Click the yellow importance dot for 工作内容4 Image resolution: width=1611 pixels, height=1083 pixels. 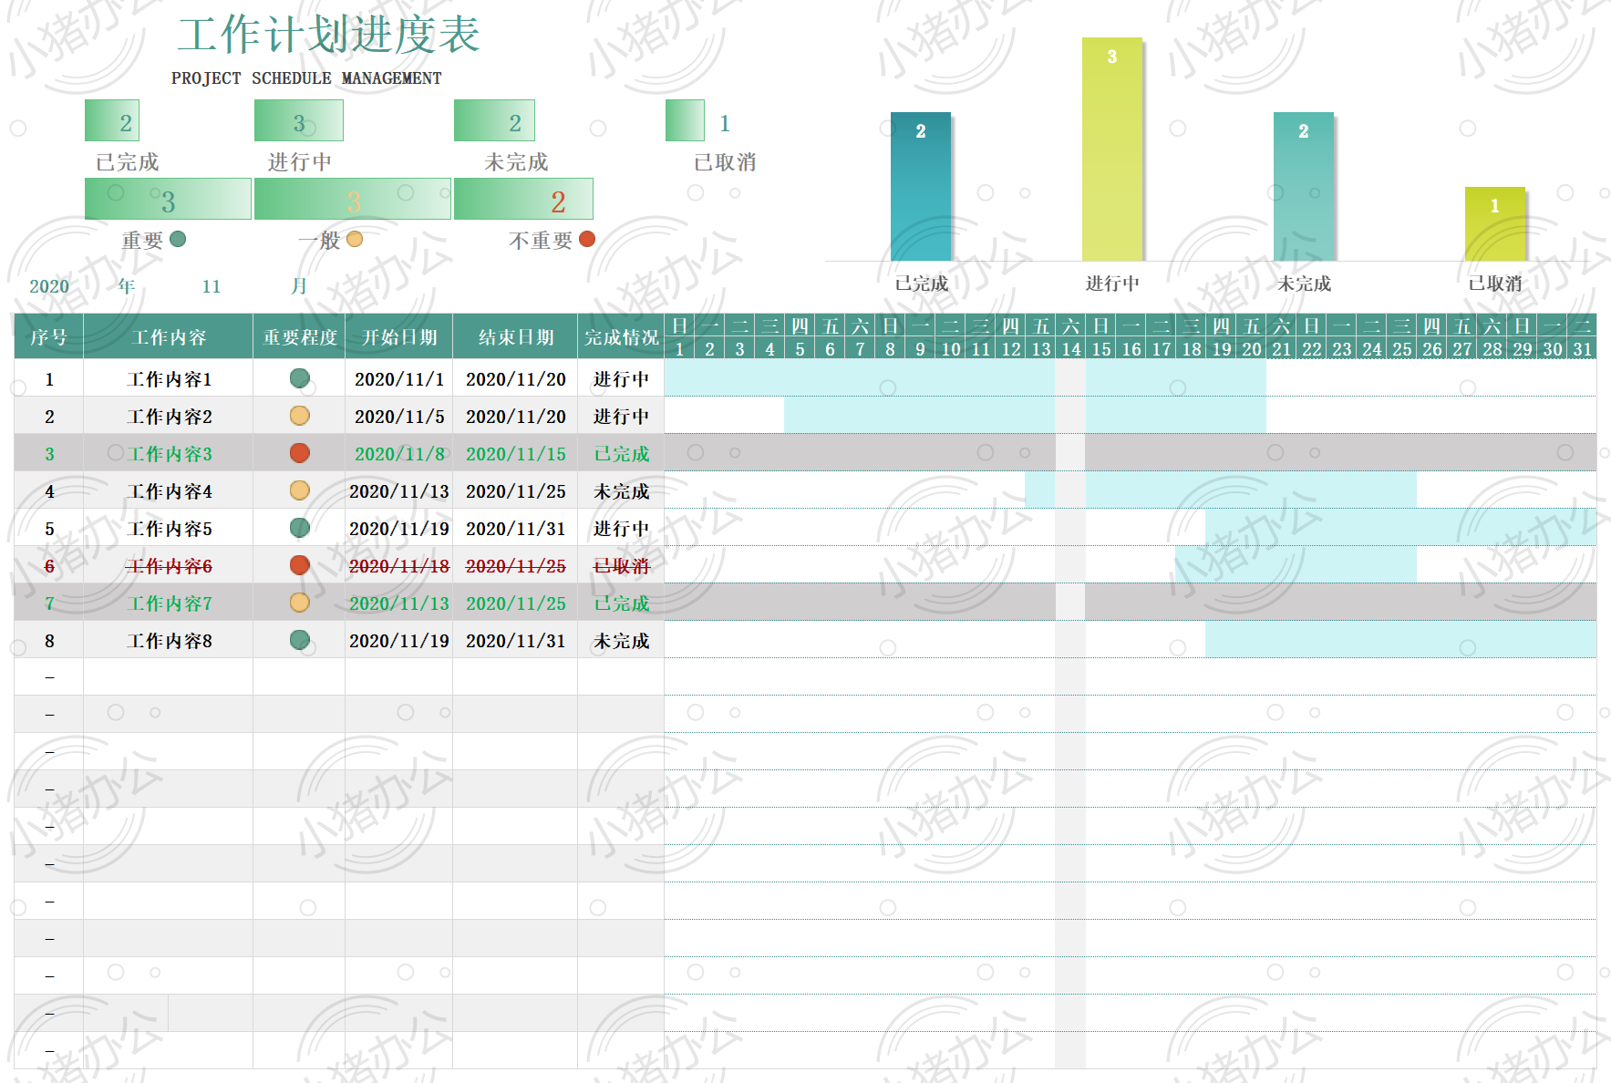pyautogui.click(x=299, y=490)
